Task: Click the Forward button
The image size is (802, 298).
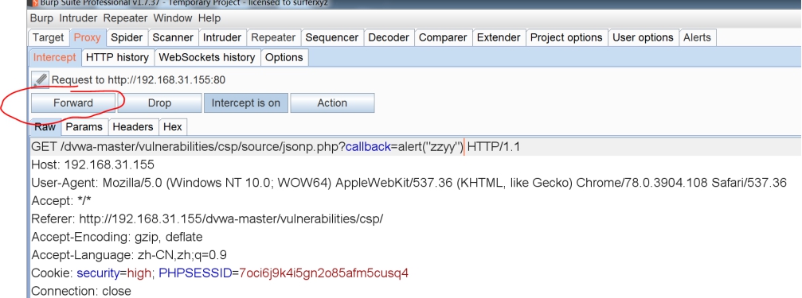Action: [x=73, y=103]
